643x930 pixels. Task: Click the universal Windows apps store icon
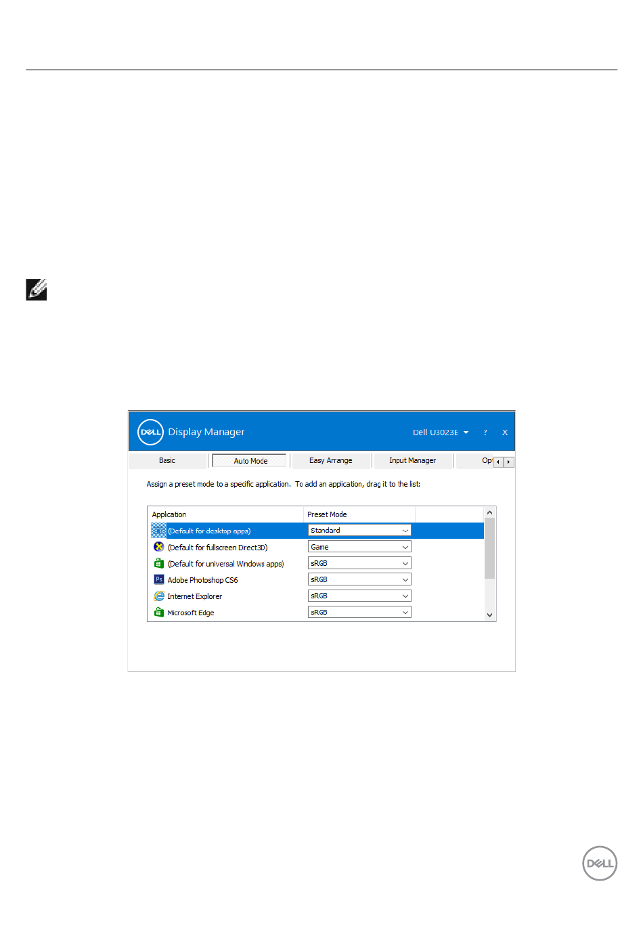click(159, 563)
